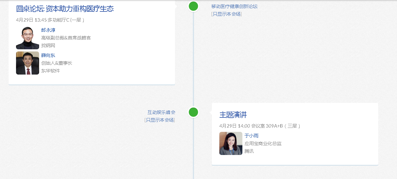Click the 4月29日 14:00 会议室 309A+B time line

pyautogui.click(x=260, y=126)
